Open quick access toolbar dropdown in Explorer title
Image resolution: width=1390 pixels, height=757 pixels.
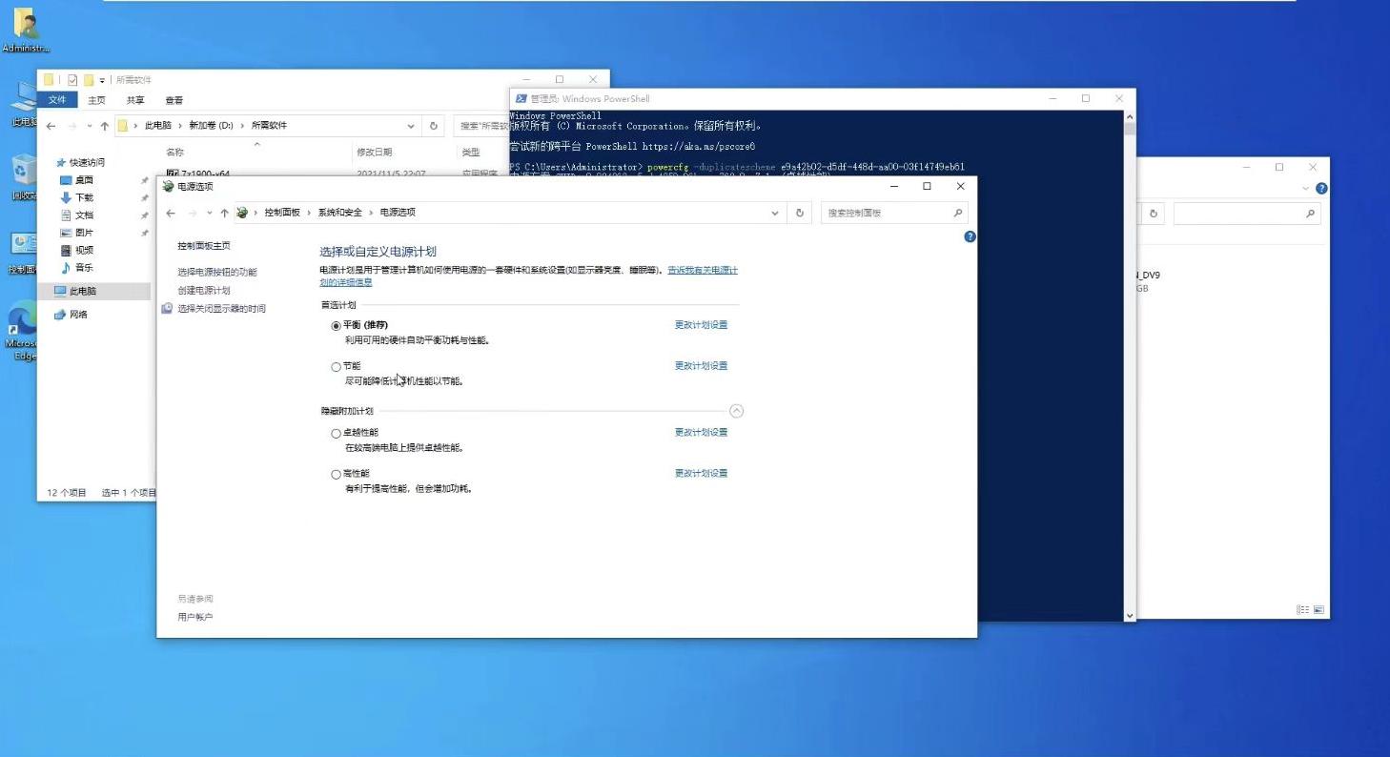click(x=102, y=80)
